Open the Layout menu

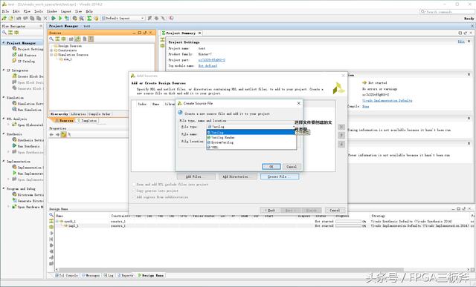coord(66,11)
